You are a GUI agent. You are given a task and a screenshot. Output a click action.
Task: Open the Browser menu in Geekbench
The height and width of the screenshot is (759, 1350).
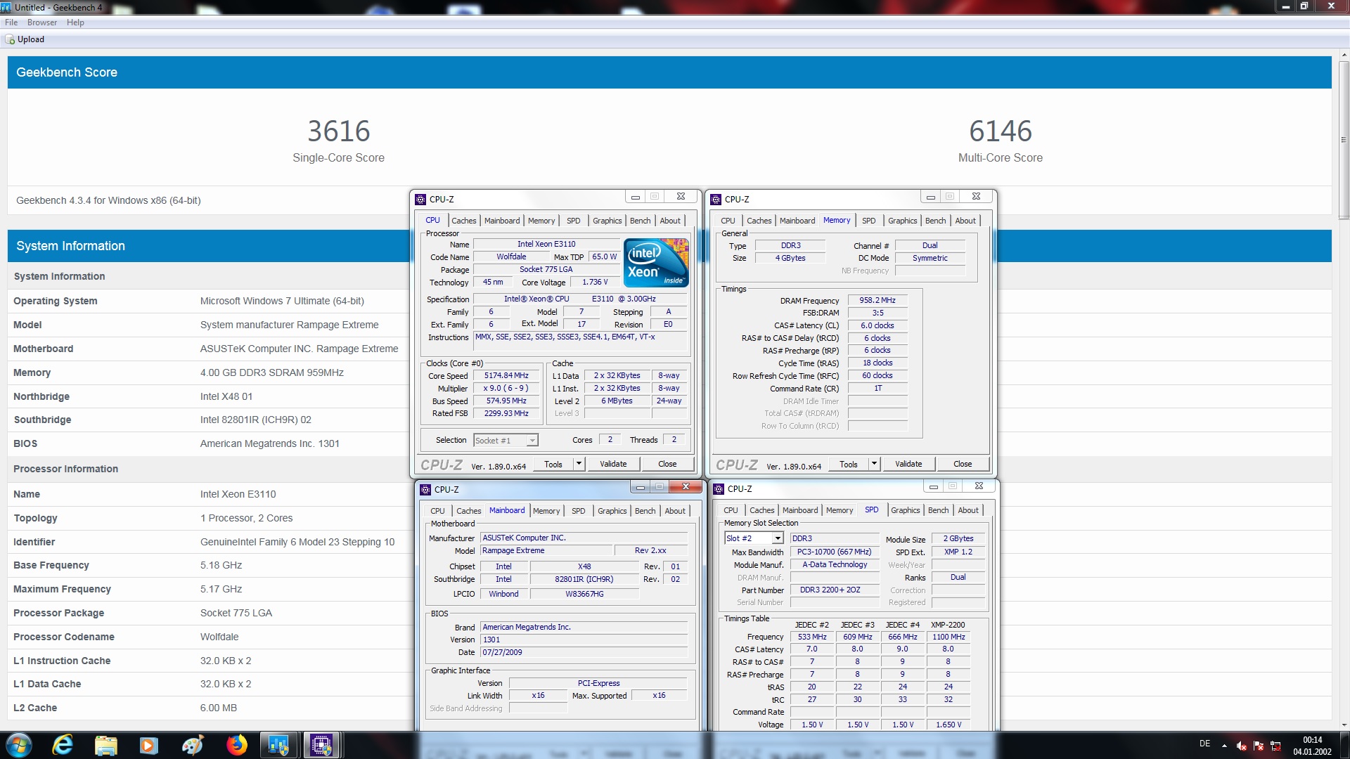click(x=42, y=22)
